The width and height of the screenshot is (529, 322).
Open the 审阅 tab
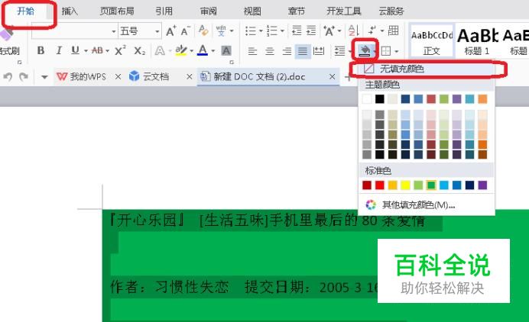coord(208,11)
